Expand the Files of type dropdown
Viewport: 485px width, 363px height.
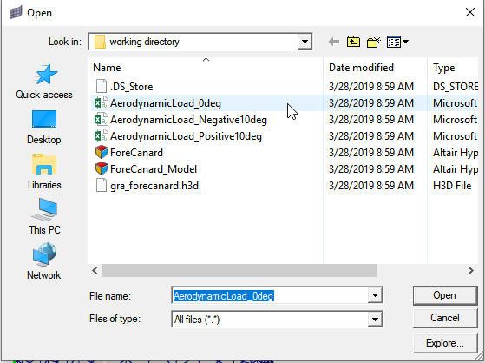tap(375, 319)
